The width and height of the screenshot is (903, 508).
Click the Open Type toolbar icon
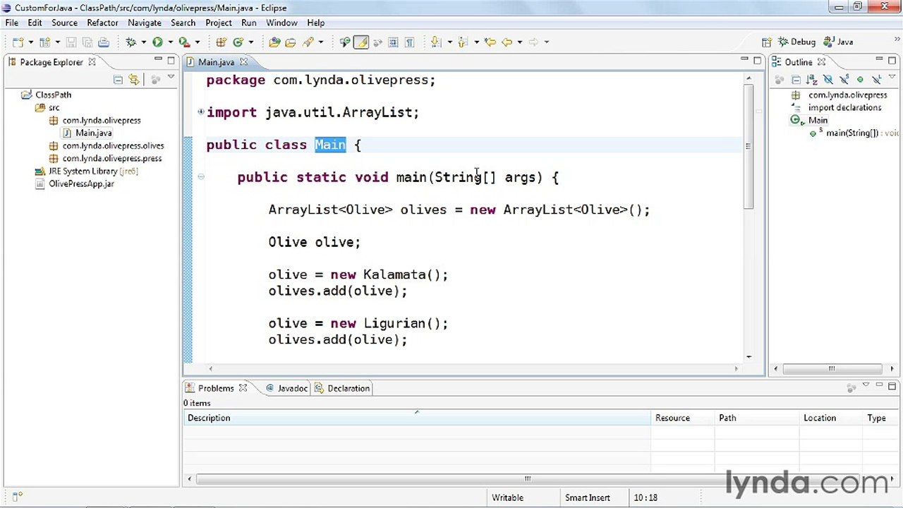point(274,42)
